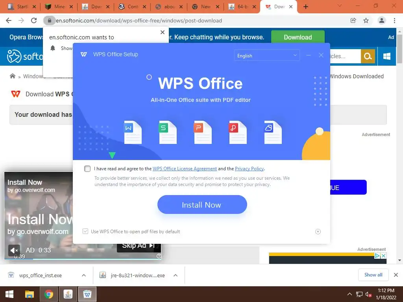
Task: Click the site lock icon in address bar
Action: [49, 20]
